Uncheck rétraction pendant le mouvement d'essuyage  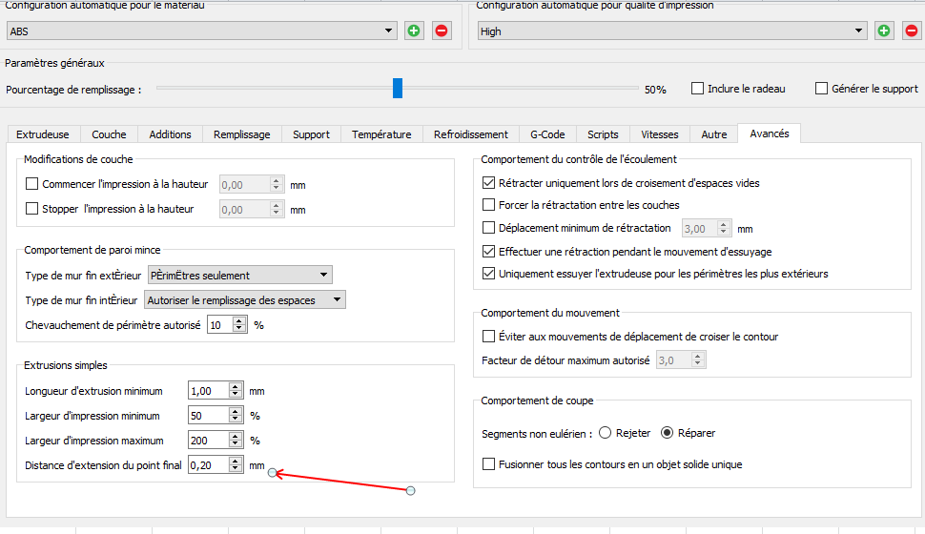(x=488, y=252)
